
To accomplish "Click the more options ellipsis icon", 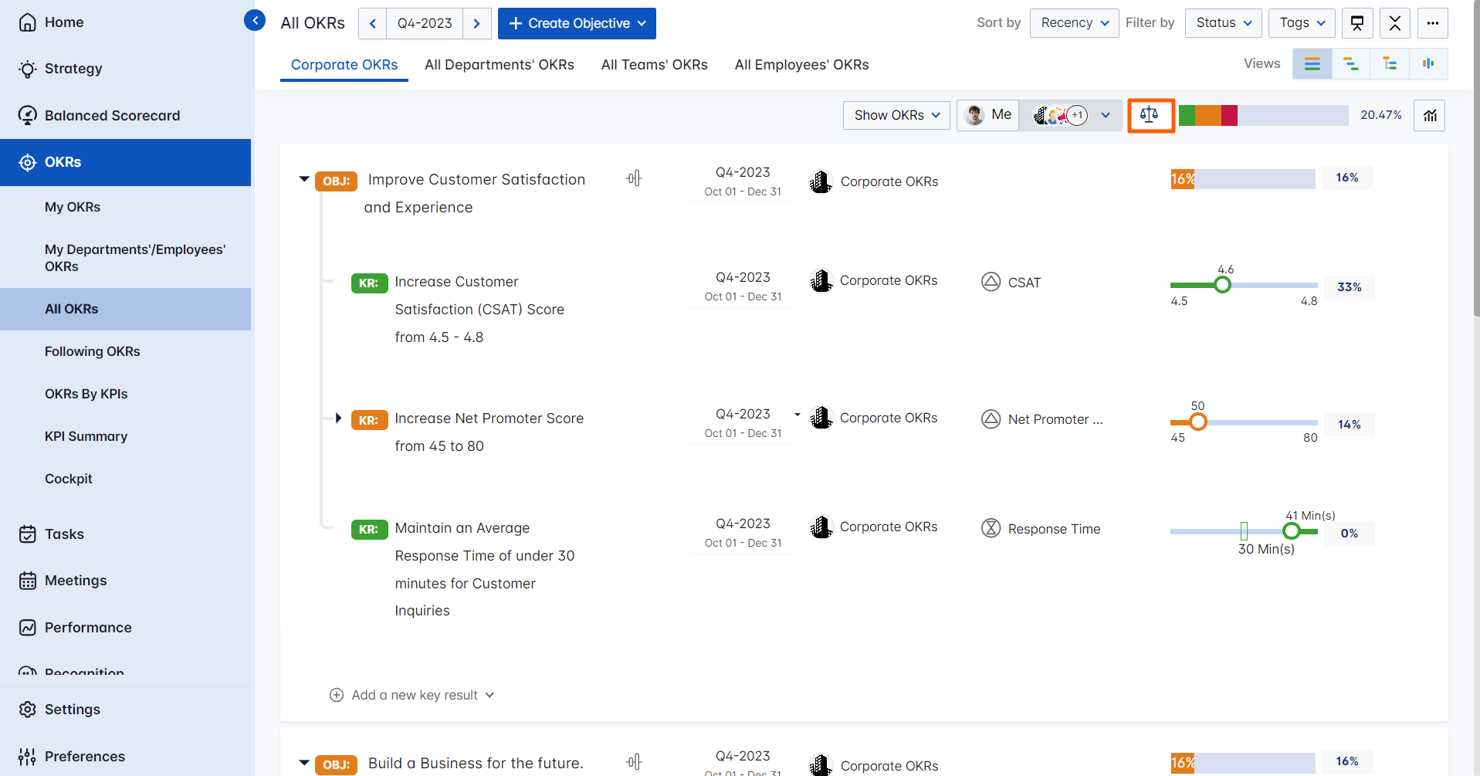I will click(x=1432, y=23).
